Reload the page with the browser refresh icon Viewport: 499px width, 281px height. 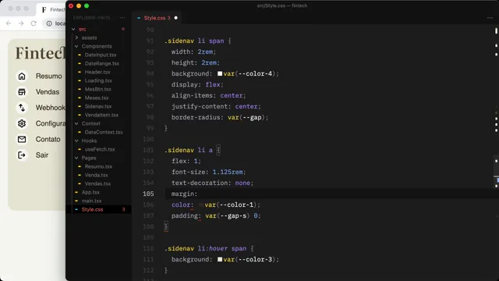(34, 23)
